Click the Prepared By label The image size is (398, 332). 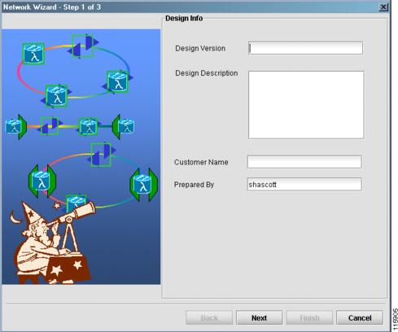[194, 185]
